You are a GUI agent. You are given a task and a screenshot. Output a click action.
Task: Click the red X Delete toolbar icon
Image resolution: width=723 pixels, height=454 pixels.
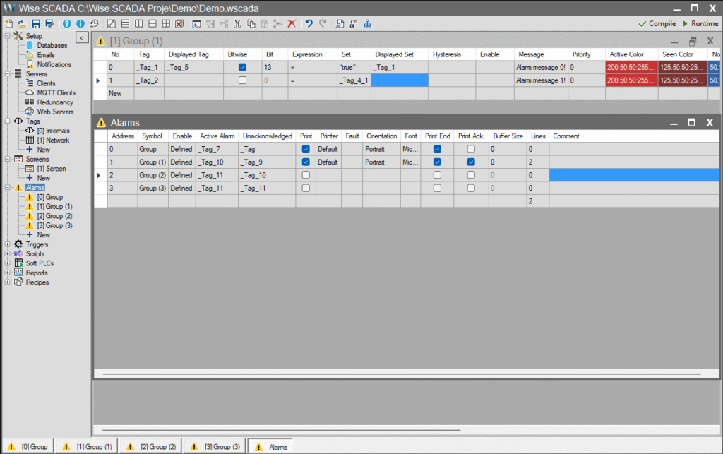[x=291, y=23]
